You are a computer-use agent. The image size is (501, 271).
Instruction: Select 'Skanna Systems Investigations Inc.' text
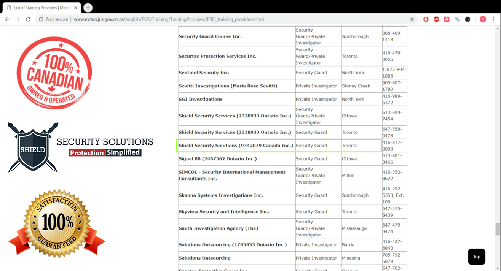pos(221,195)
